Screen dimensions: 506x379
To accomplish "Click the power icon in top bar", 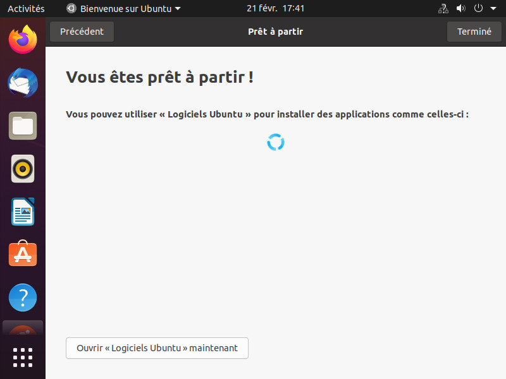I will [x=478, y=9].
